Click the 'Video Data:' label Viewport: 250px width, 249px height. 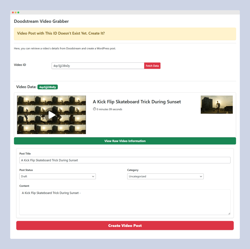[26, 87]
